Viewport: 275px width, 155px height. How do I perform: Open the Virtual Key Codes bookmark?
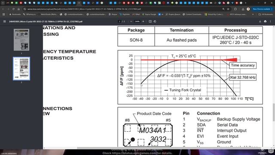(214, 14)
